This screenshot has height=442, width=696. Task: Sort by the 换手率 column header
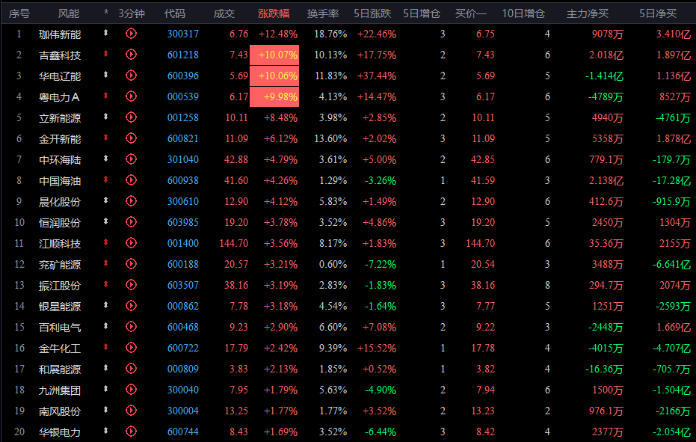323,13
